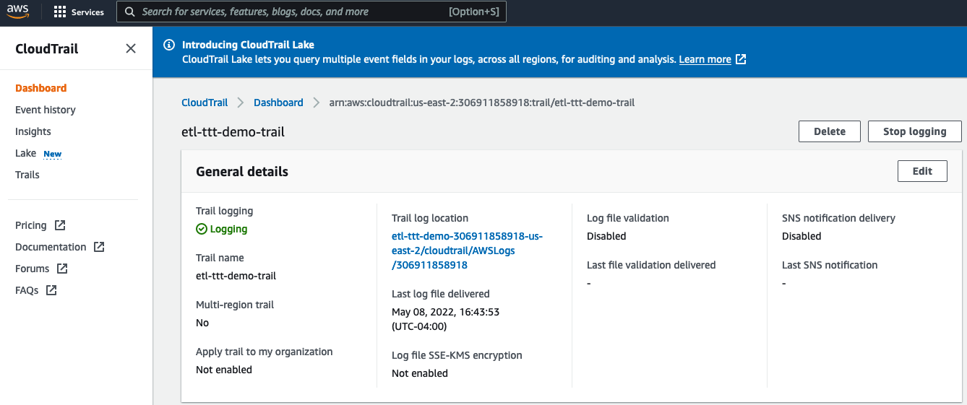Click the Stop logging button
Screen dimensions: 967x405
(915, 131)
